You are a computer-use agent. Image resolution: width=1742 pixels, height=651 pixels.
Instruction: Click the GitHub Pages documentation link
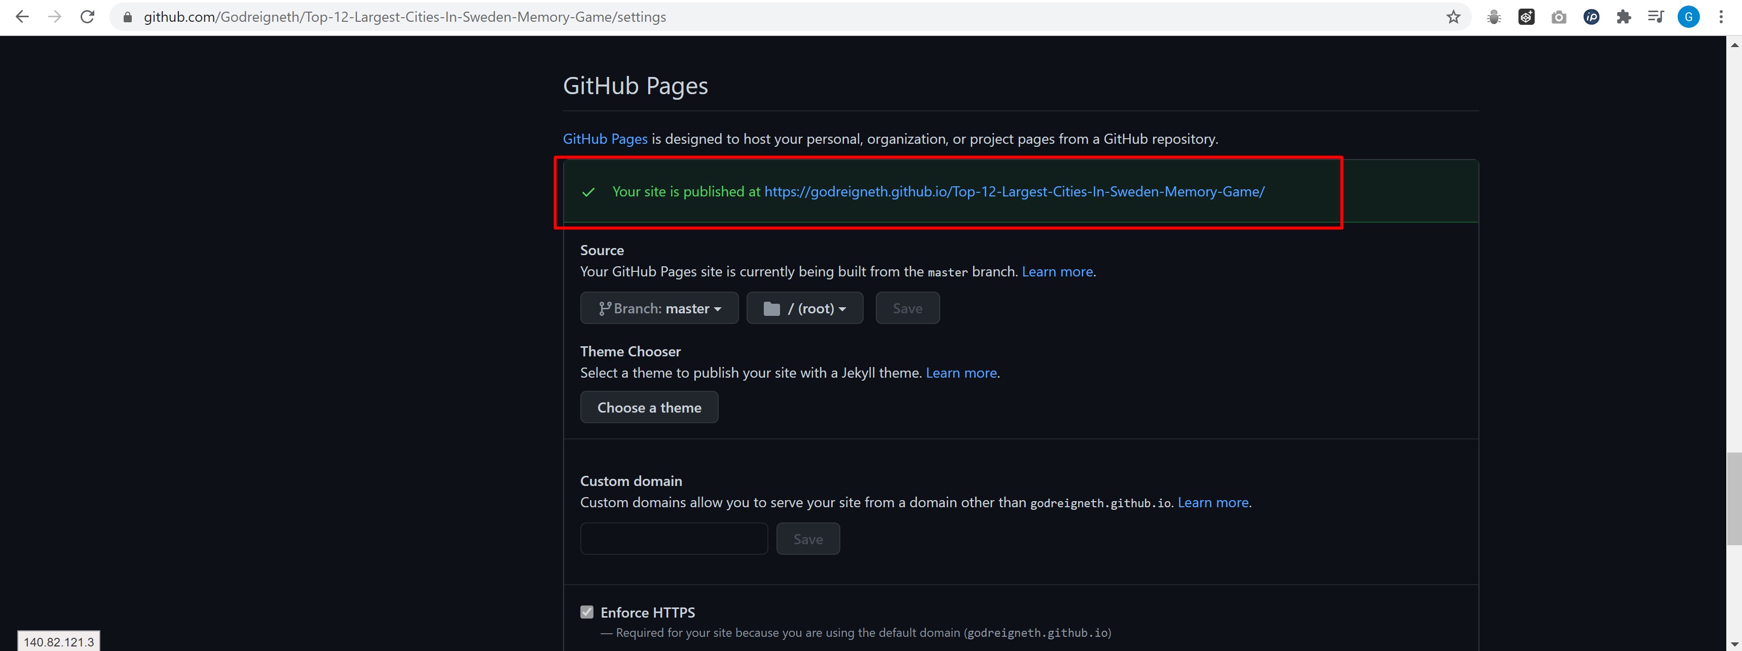coord(605,139)
